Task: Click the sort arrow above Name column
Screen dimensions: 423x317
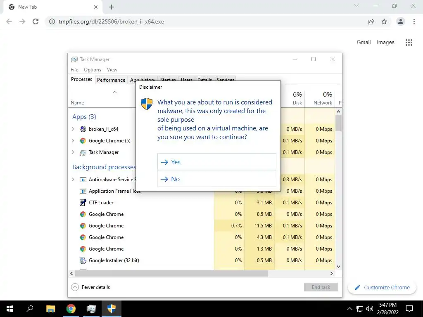Action: point(114,92)
